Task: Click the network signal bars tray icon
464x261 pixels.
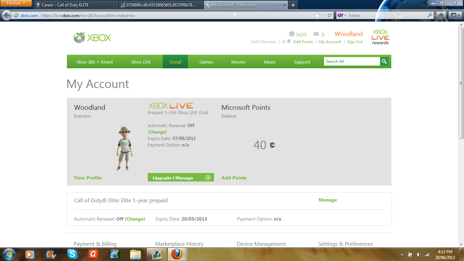Action: (x=427, y=254)
